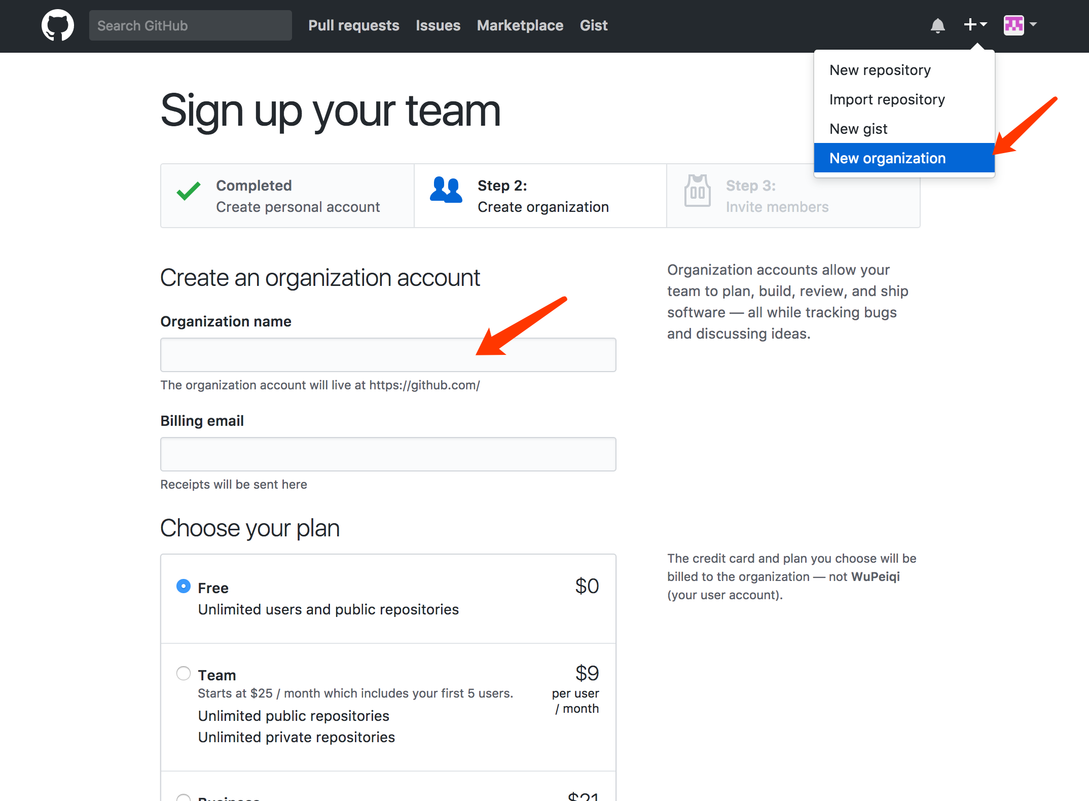Go to Marketplace in the header

pos(520,25)
